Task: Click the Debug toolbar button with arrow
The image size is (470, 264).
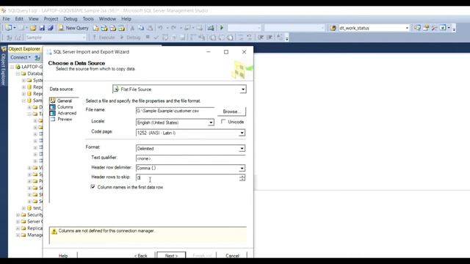Action: (131, 37)
